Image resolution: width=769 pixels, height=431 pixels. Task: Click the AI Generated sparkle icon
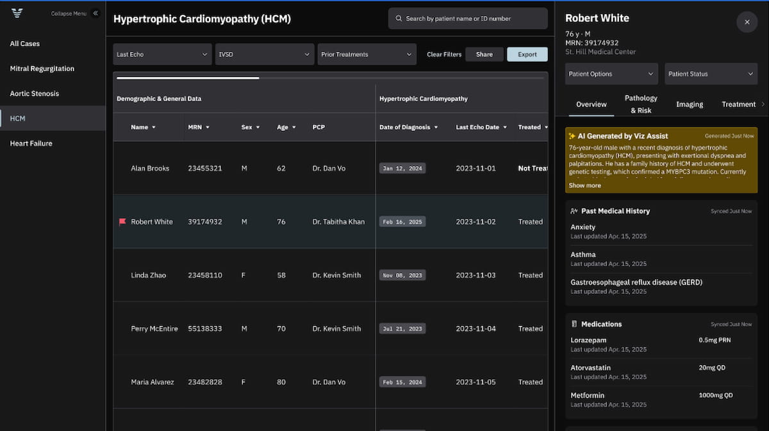pyautogui.click(x=571, y=136)
